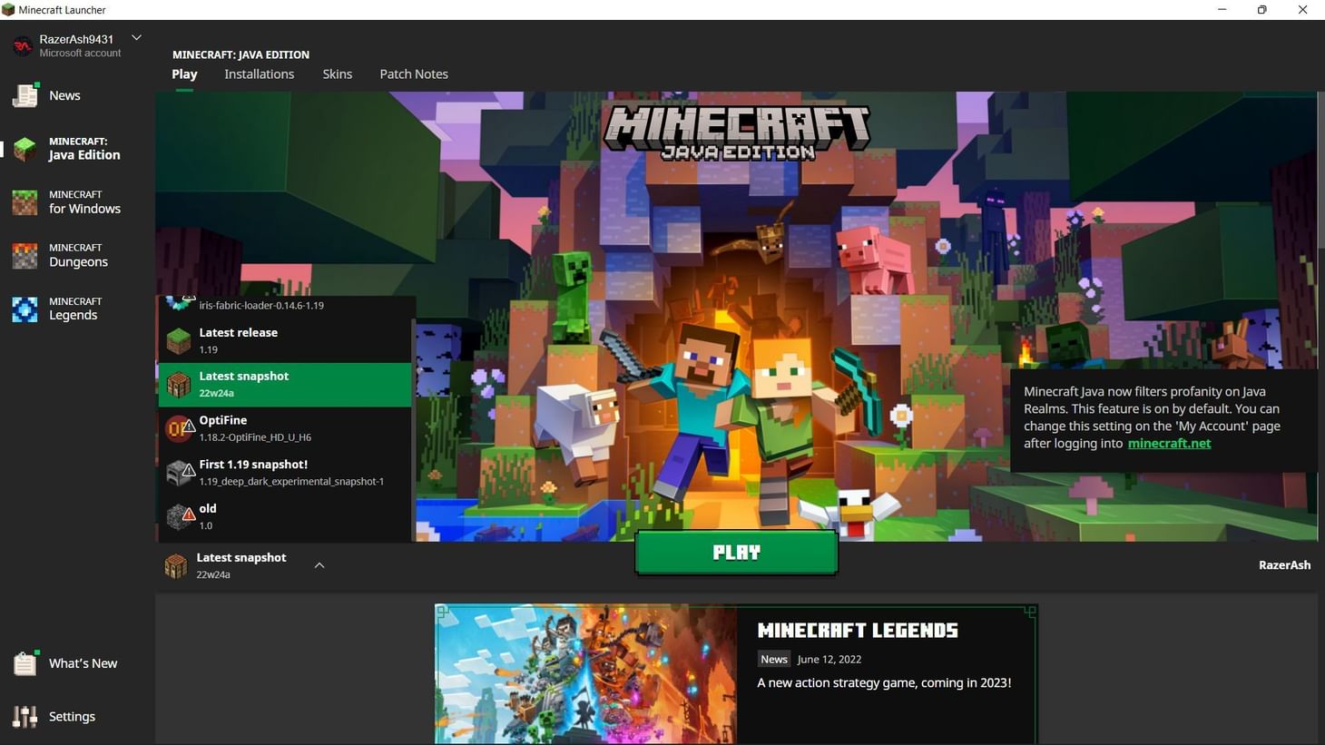Open the minecraft.net link
This screenshot has height=745, width=1325.
[1169, 443]
